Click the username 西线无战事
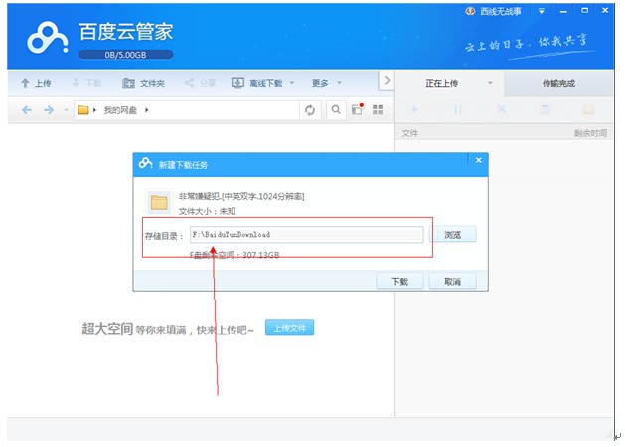Image resolution: width=625 pixels, height=447 pixels. 501,12
